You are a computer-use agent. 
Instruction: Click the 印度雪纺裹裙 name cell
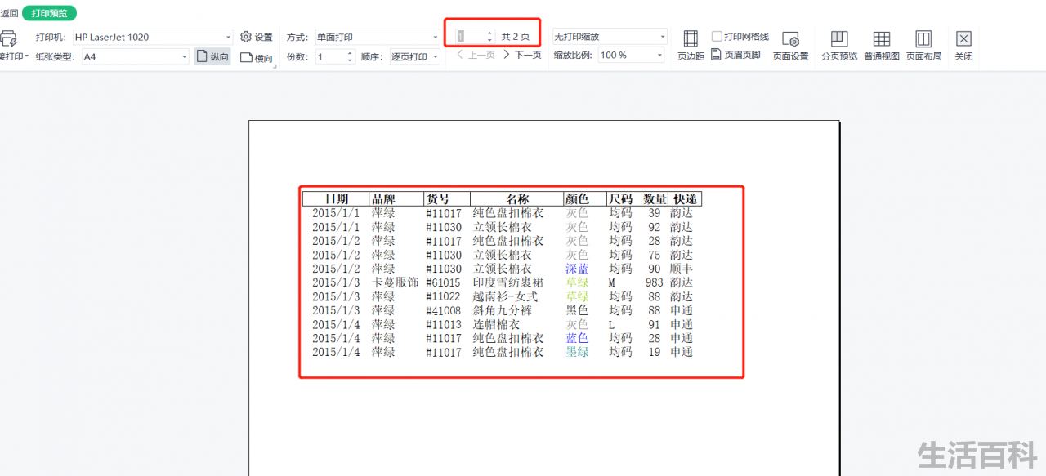point(507,282)
